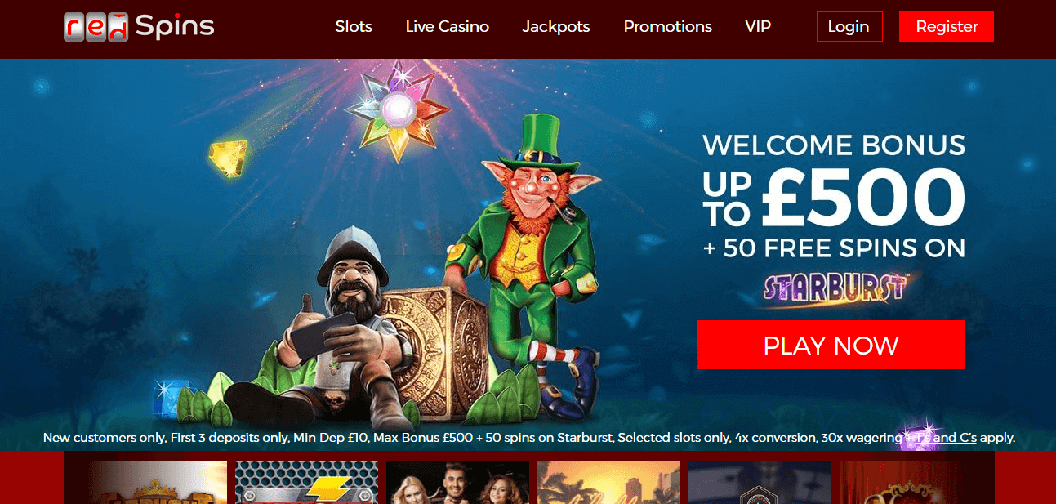1056x504 pixels.
Task: Open the lightning bolt game thumbnail
Action: pyautogui.click(x=306, y=482)
